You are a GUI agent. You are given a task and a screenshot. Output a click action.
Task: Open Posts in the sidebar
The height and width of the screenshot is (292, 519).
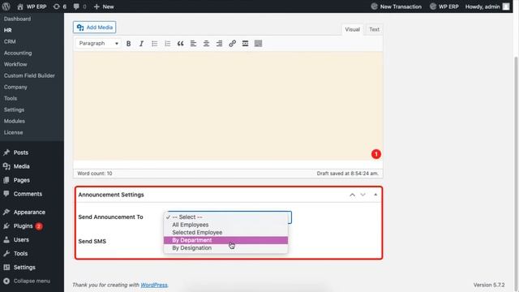click(20, 152)
